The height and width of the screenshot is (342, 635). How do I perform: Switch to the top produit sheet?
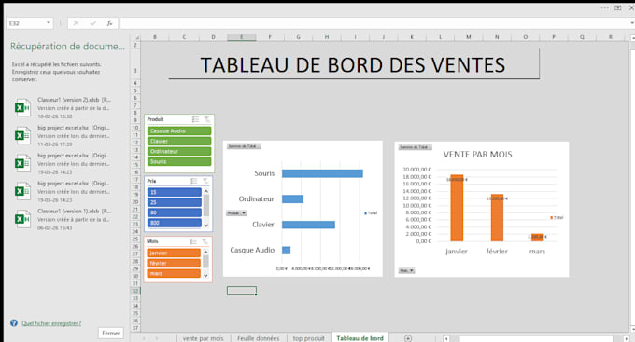click(308, 338)
